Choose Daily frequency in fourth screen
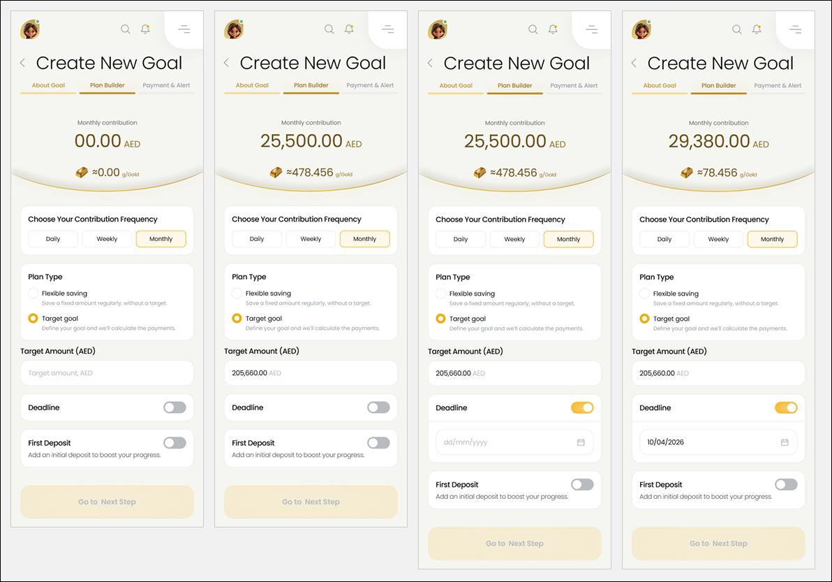The width and height of the screenshot is (832, 582). 664,240
